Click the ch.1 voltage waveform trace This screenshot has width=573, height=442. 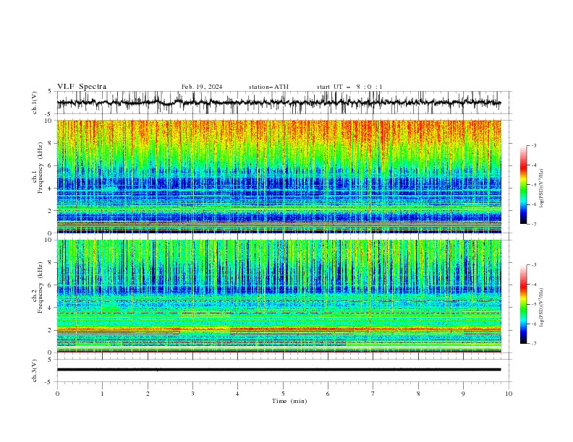279,103
